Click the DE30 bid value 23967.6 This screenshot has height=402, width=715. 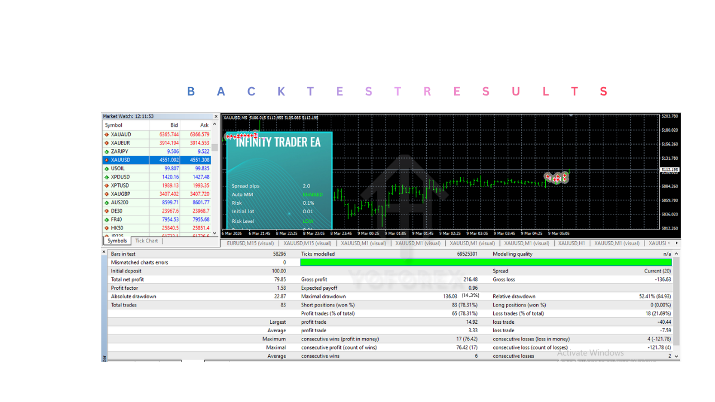tap(170, 211)
